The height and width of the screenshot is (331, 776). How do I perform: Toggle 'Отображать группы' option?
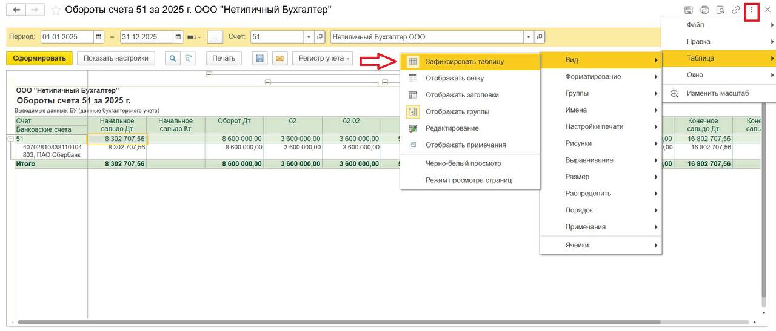click(x=457, y=111)
